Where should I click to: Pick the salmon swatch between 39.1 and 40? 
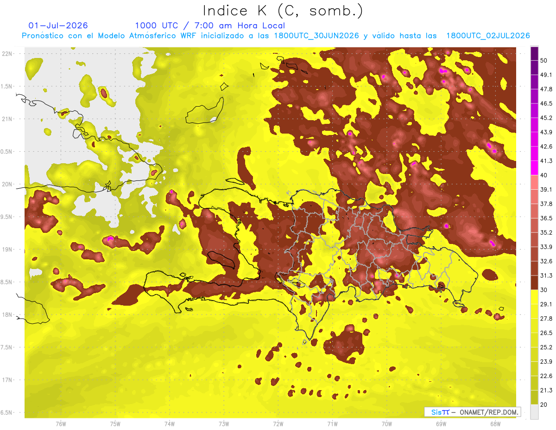534,182
